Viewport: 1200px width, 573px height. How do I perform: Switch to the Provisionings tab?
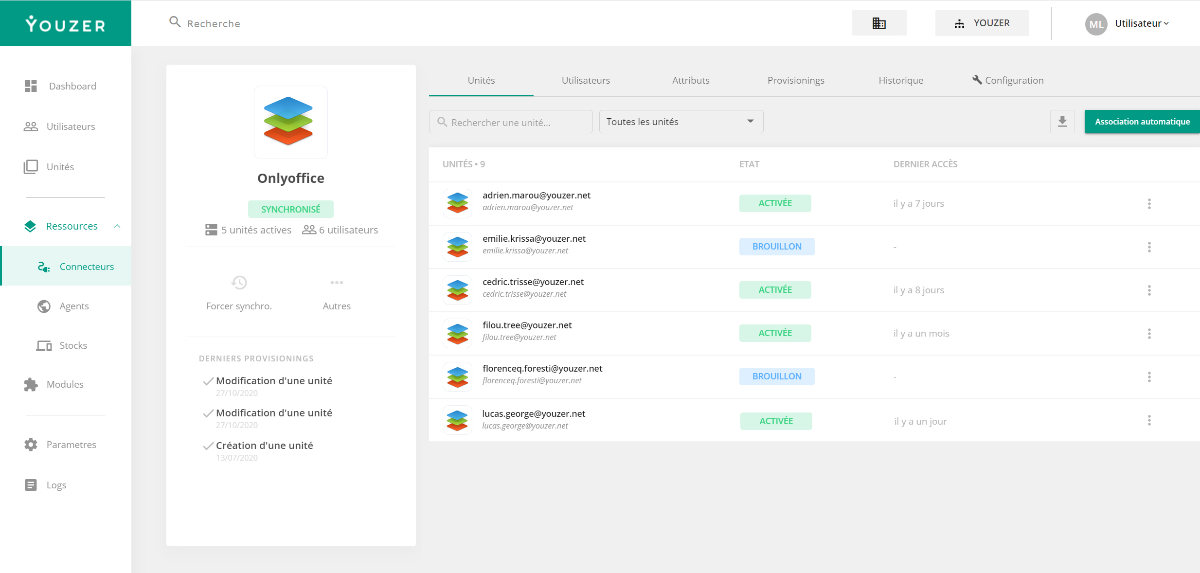[x=796, y=80]
